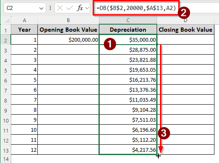Select the Year cell containing 12
This screenshot has height=163, width=219.
[24, 150]
